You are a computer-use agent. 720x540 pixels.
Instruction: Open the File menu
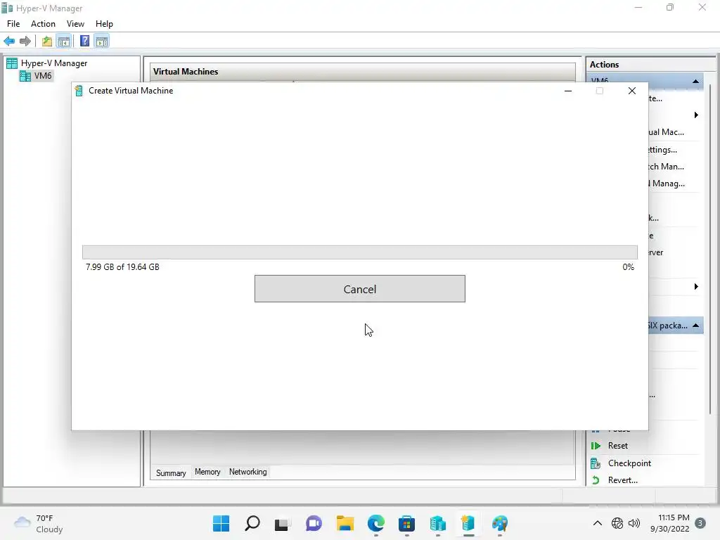pyautogui.click(x=13, y=24)
